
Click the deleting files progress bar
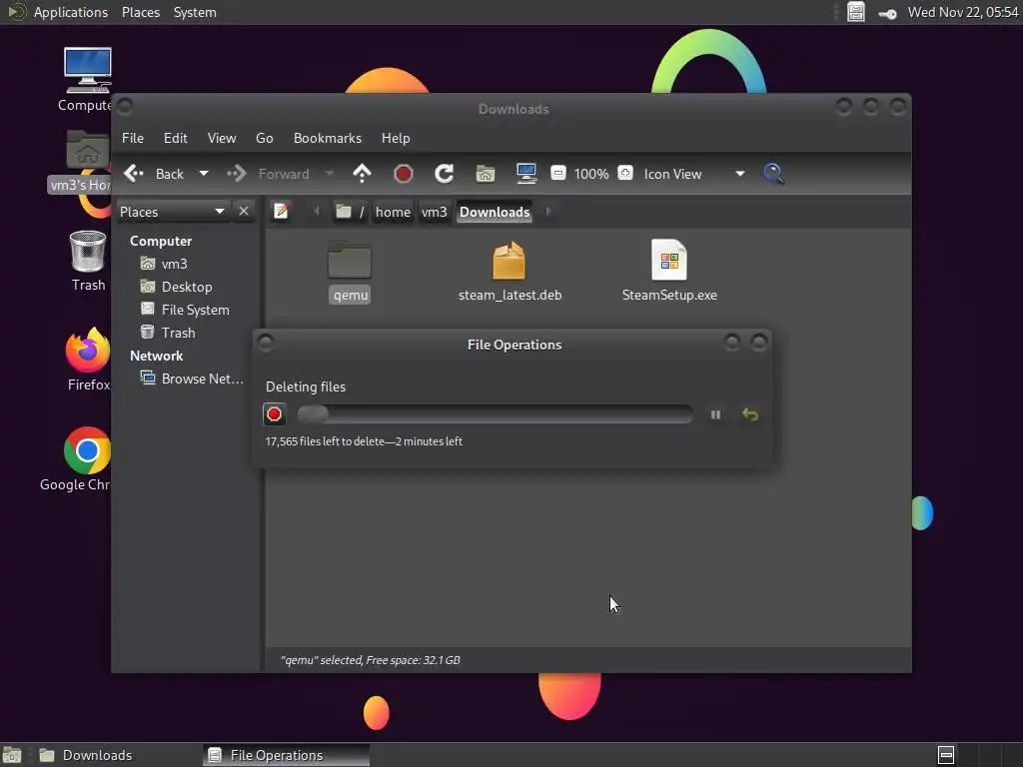click(496, 414)
